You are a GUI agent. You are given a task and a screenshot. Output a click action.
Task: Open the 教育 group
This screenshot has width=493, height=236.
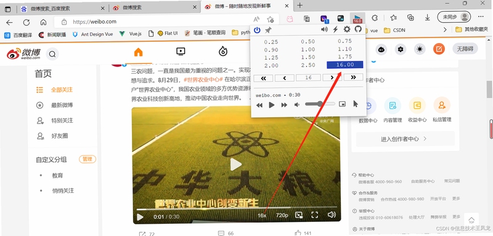pyautogui.click(x=57, y=176)
